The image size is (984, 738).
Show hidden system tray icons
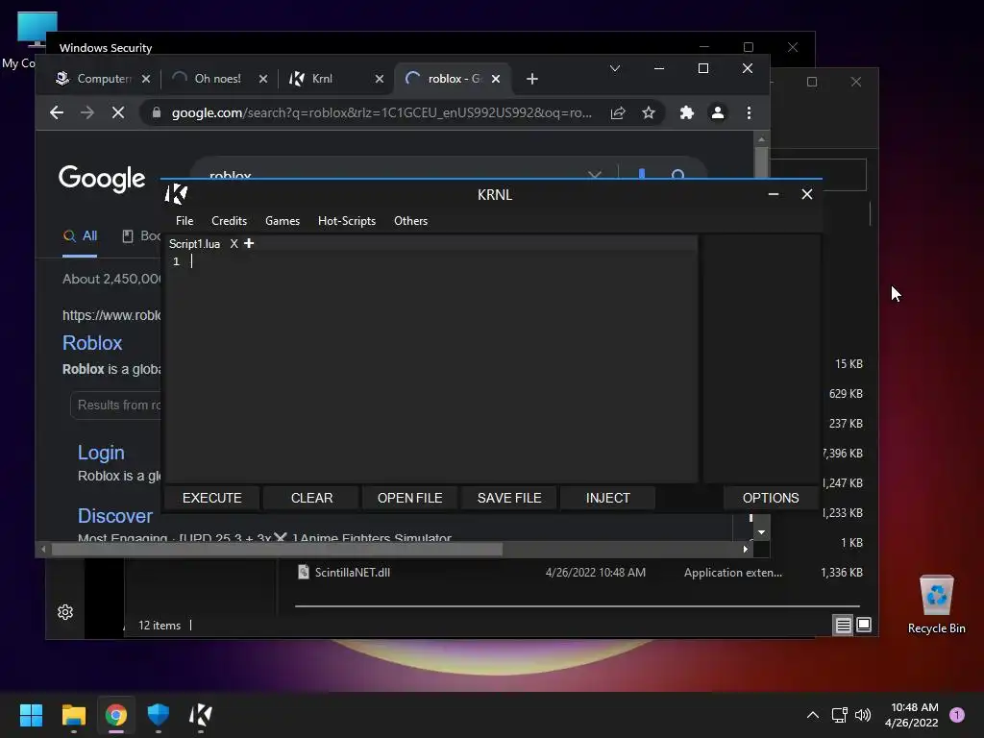click(x=813, y=715)
